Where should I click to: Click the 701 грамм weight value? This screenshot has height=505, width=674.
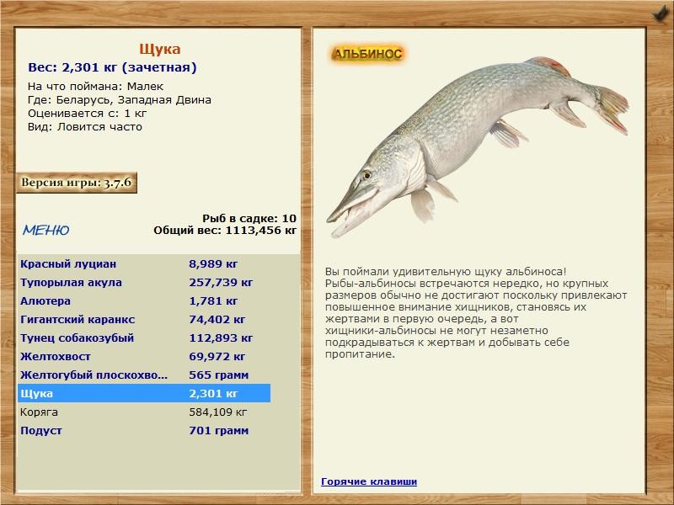tap(218, 430)
